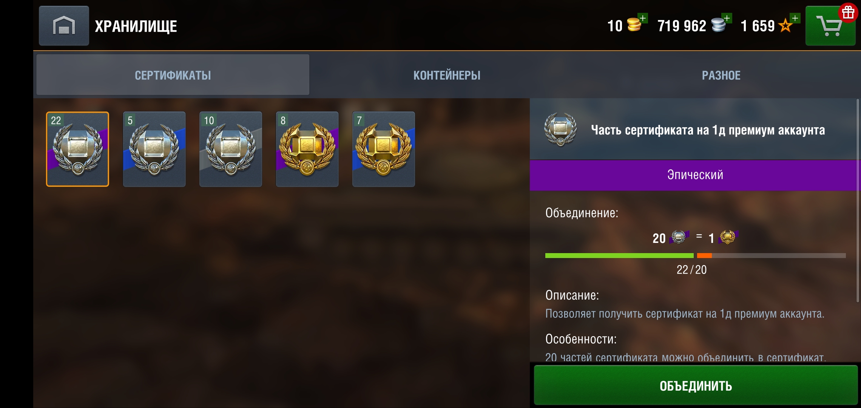Viewport: 861px width, 408px height.
Task: Tap the gold certificate icon in merge formula
Action: 728,237
